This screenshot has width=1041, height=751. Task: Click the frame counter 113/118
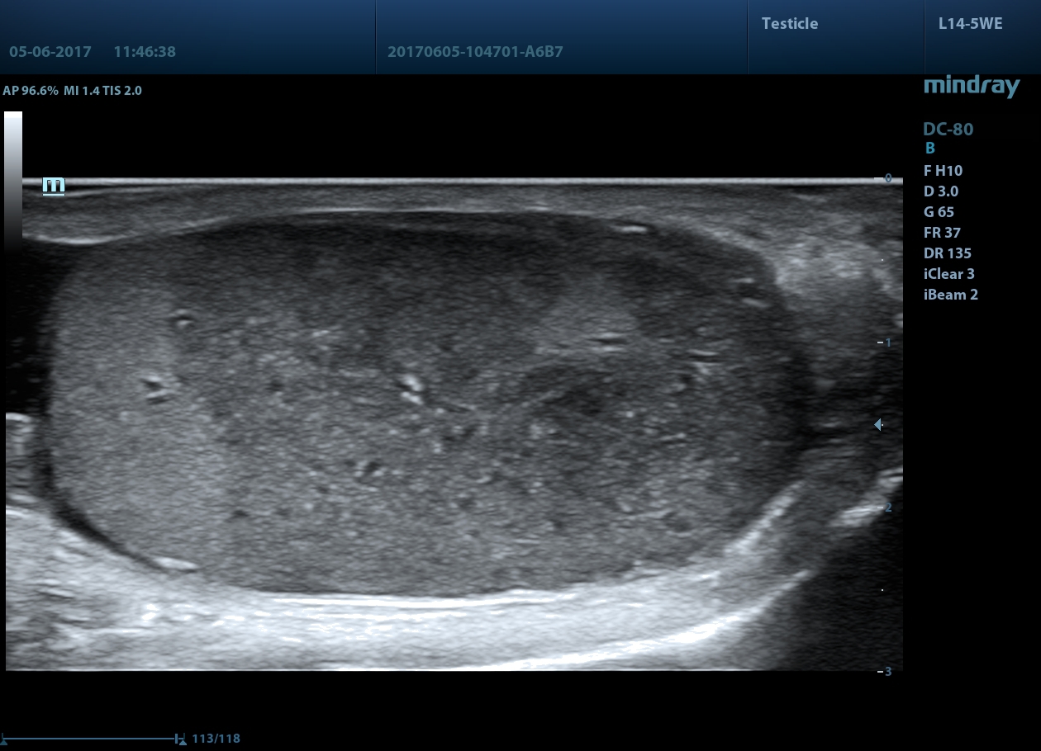[216, 739]
